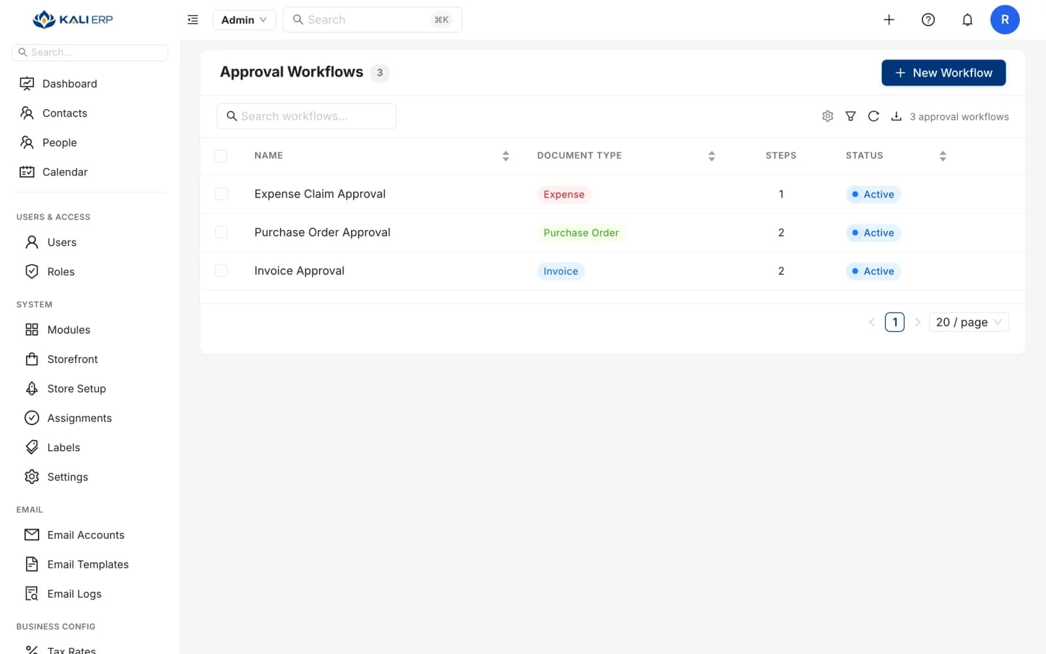1046x654 pixels.
Task: Open Store Setup in the sidebar
Action: point(91,388)
